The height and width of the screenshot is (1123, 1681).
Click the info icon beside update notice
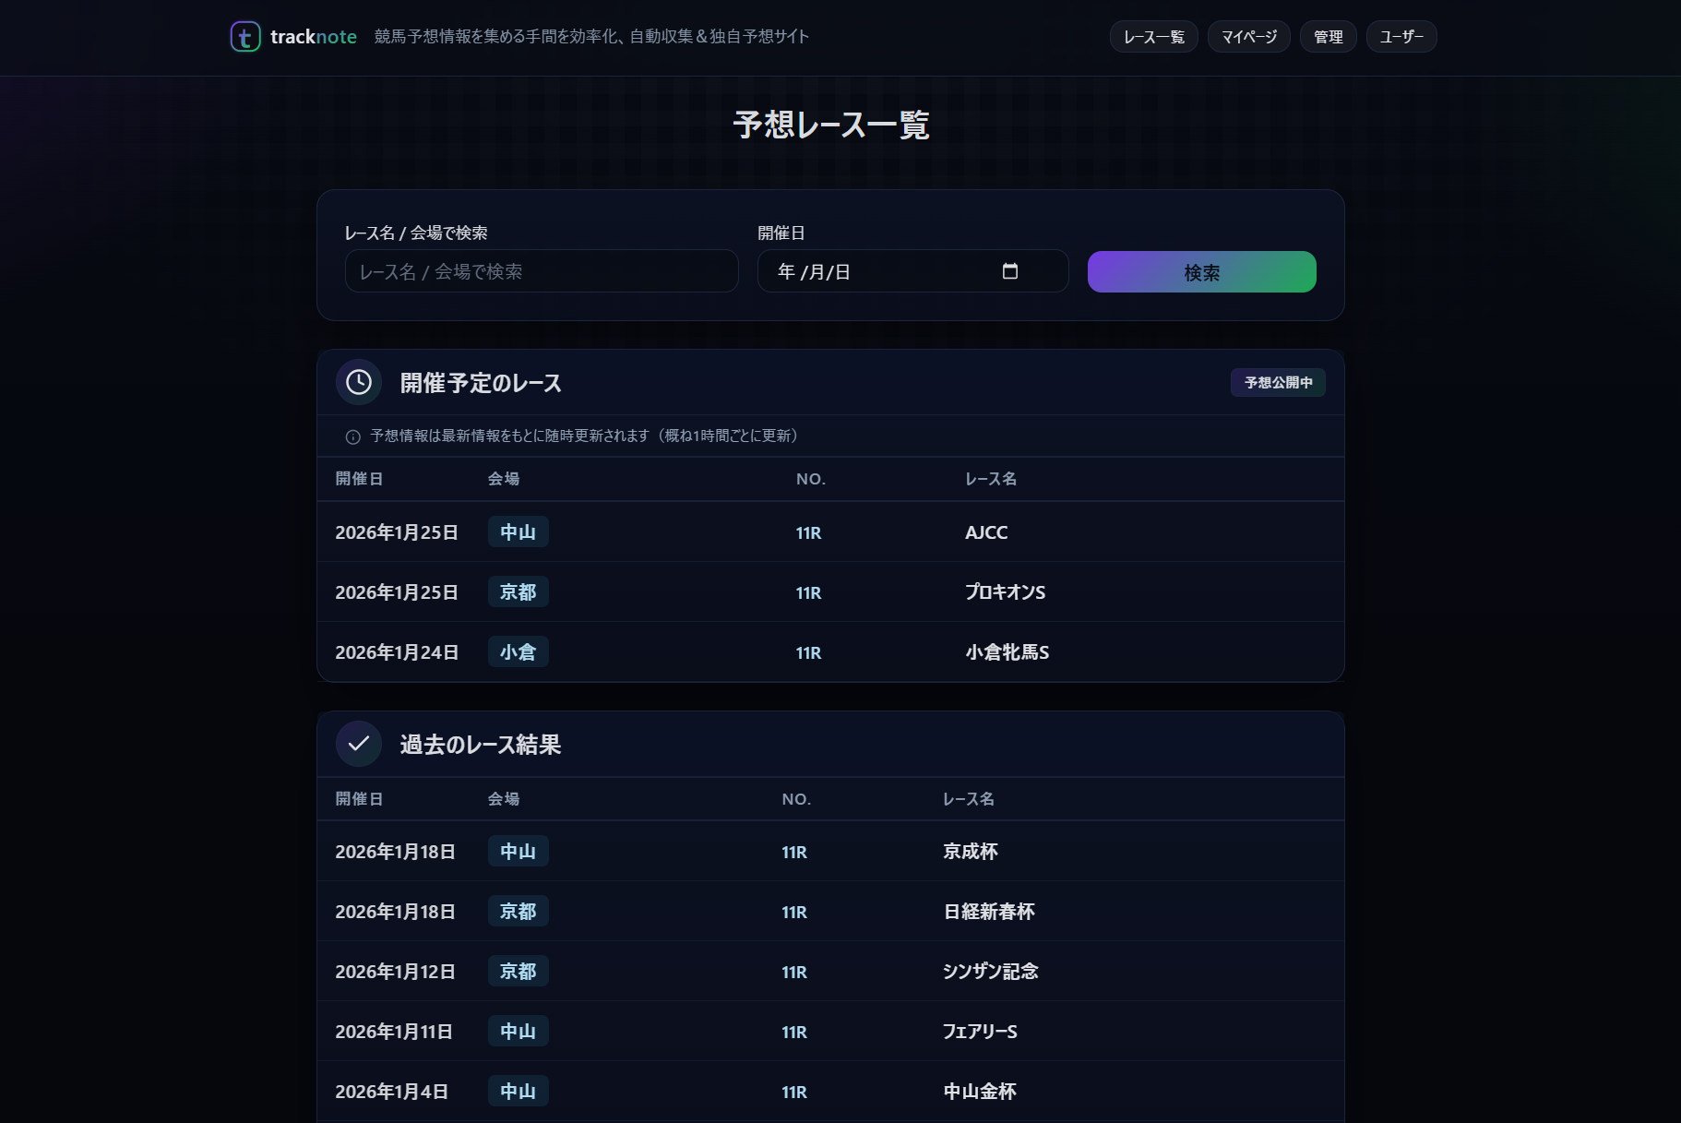(352, 436)
